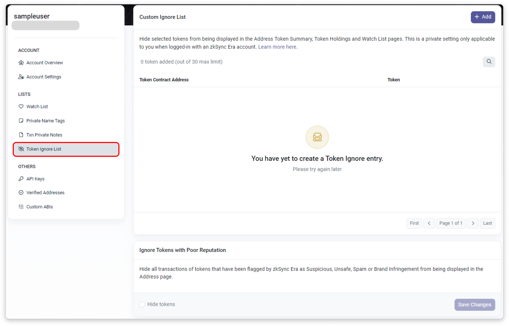Jump to the First page button

point(414,223)
